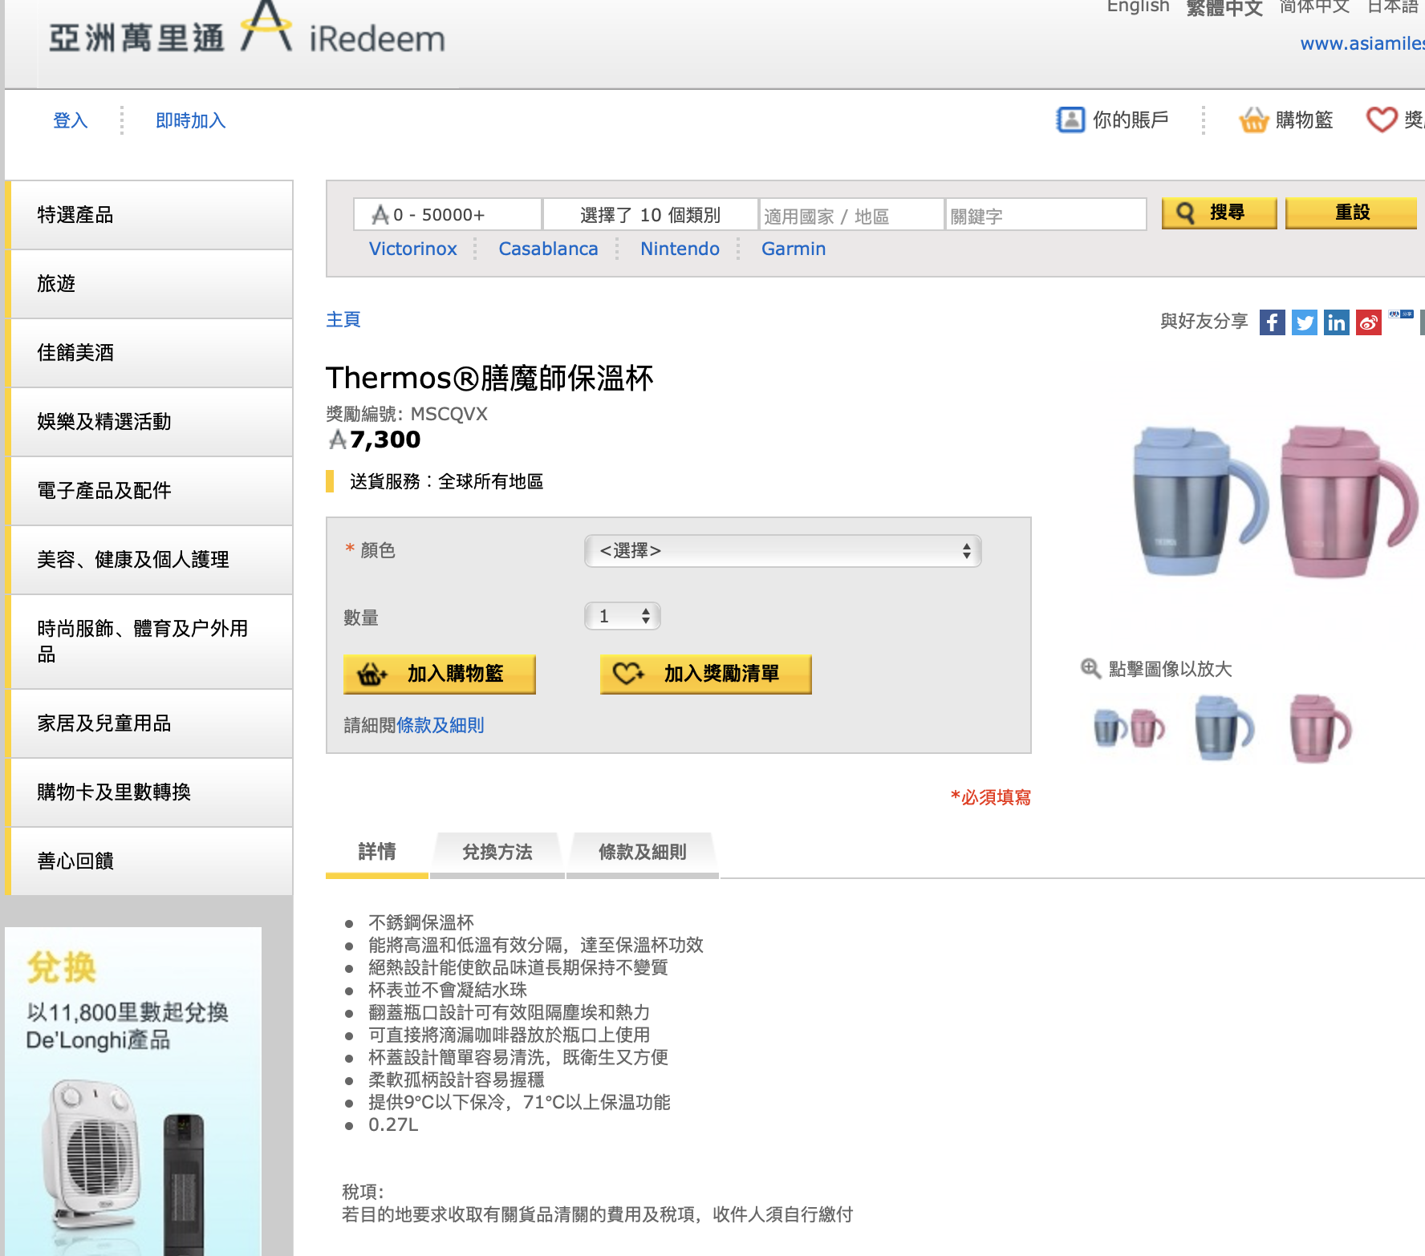Open the 條款及細則 link under buttons
Screen dimensions: 1425x1256
tap(440, 725)
